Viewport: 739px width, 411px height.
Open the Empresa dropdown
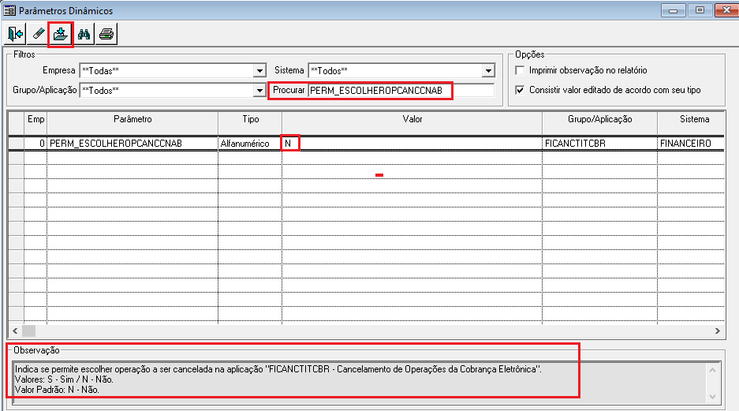click(x=259, y=71)
